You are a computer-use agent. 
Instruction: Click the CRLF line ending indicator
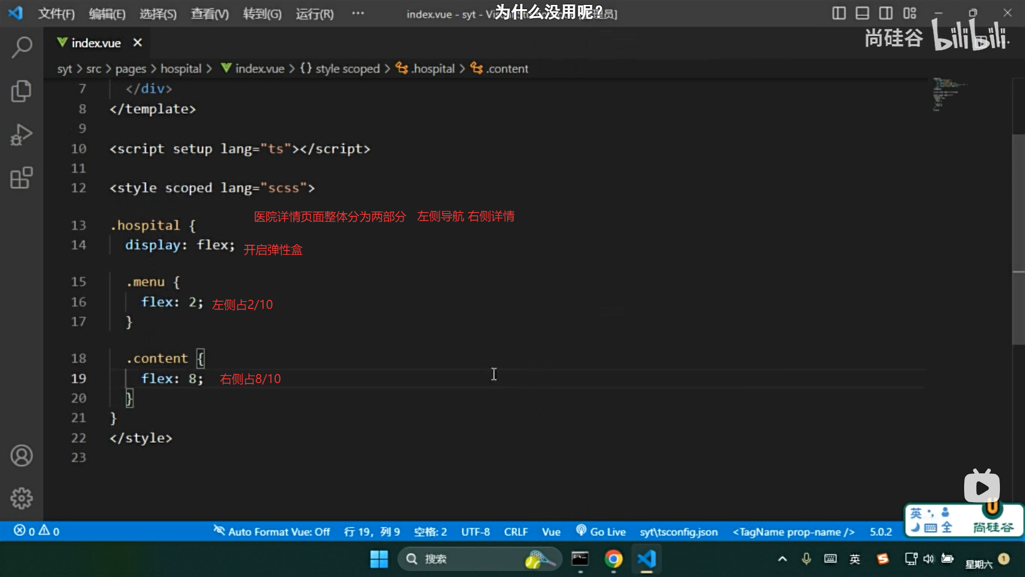click(515, 532)
